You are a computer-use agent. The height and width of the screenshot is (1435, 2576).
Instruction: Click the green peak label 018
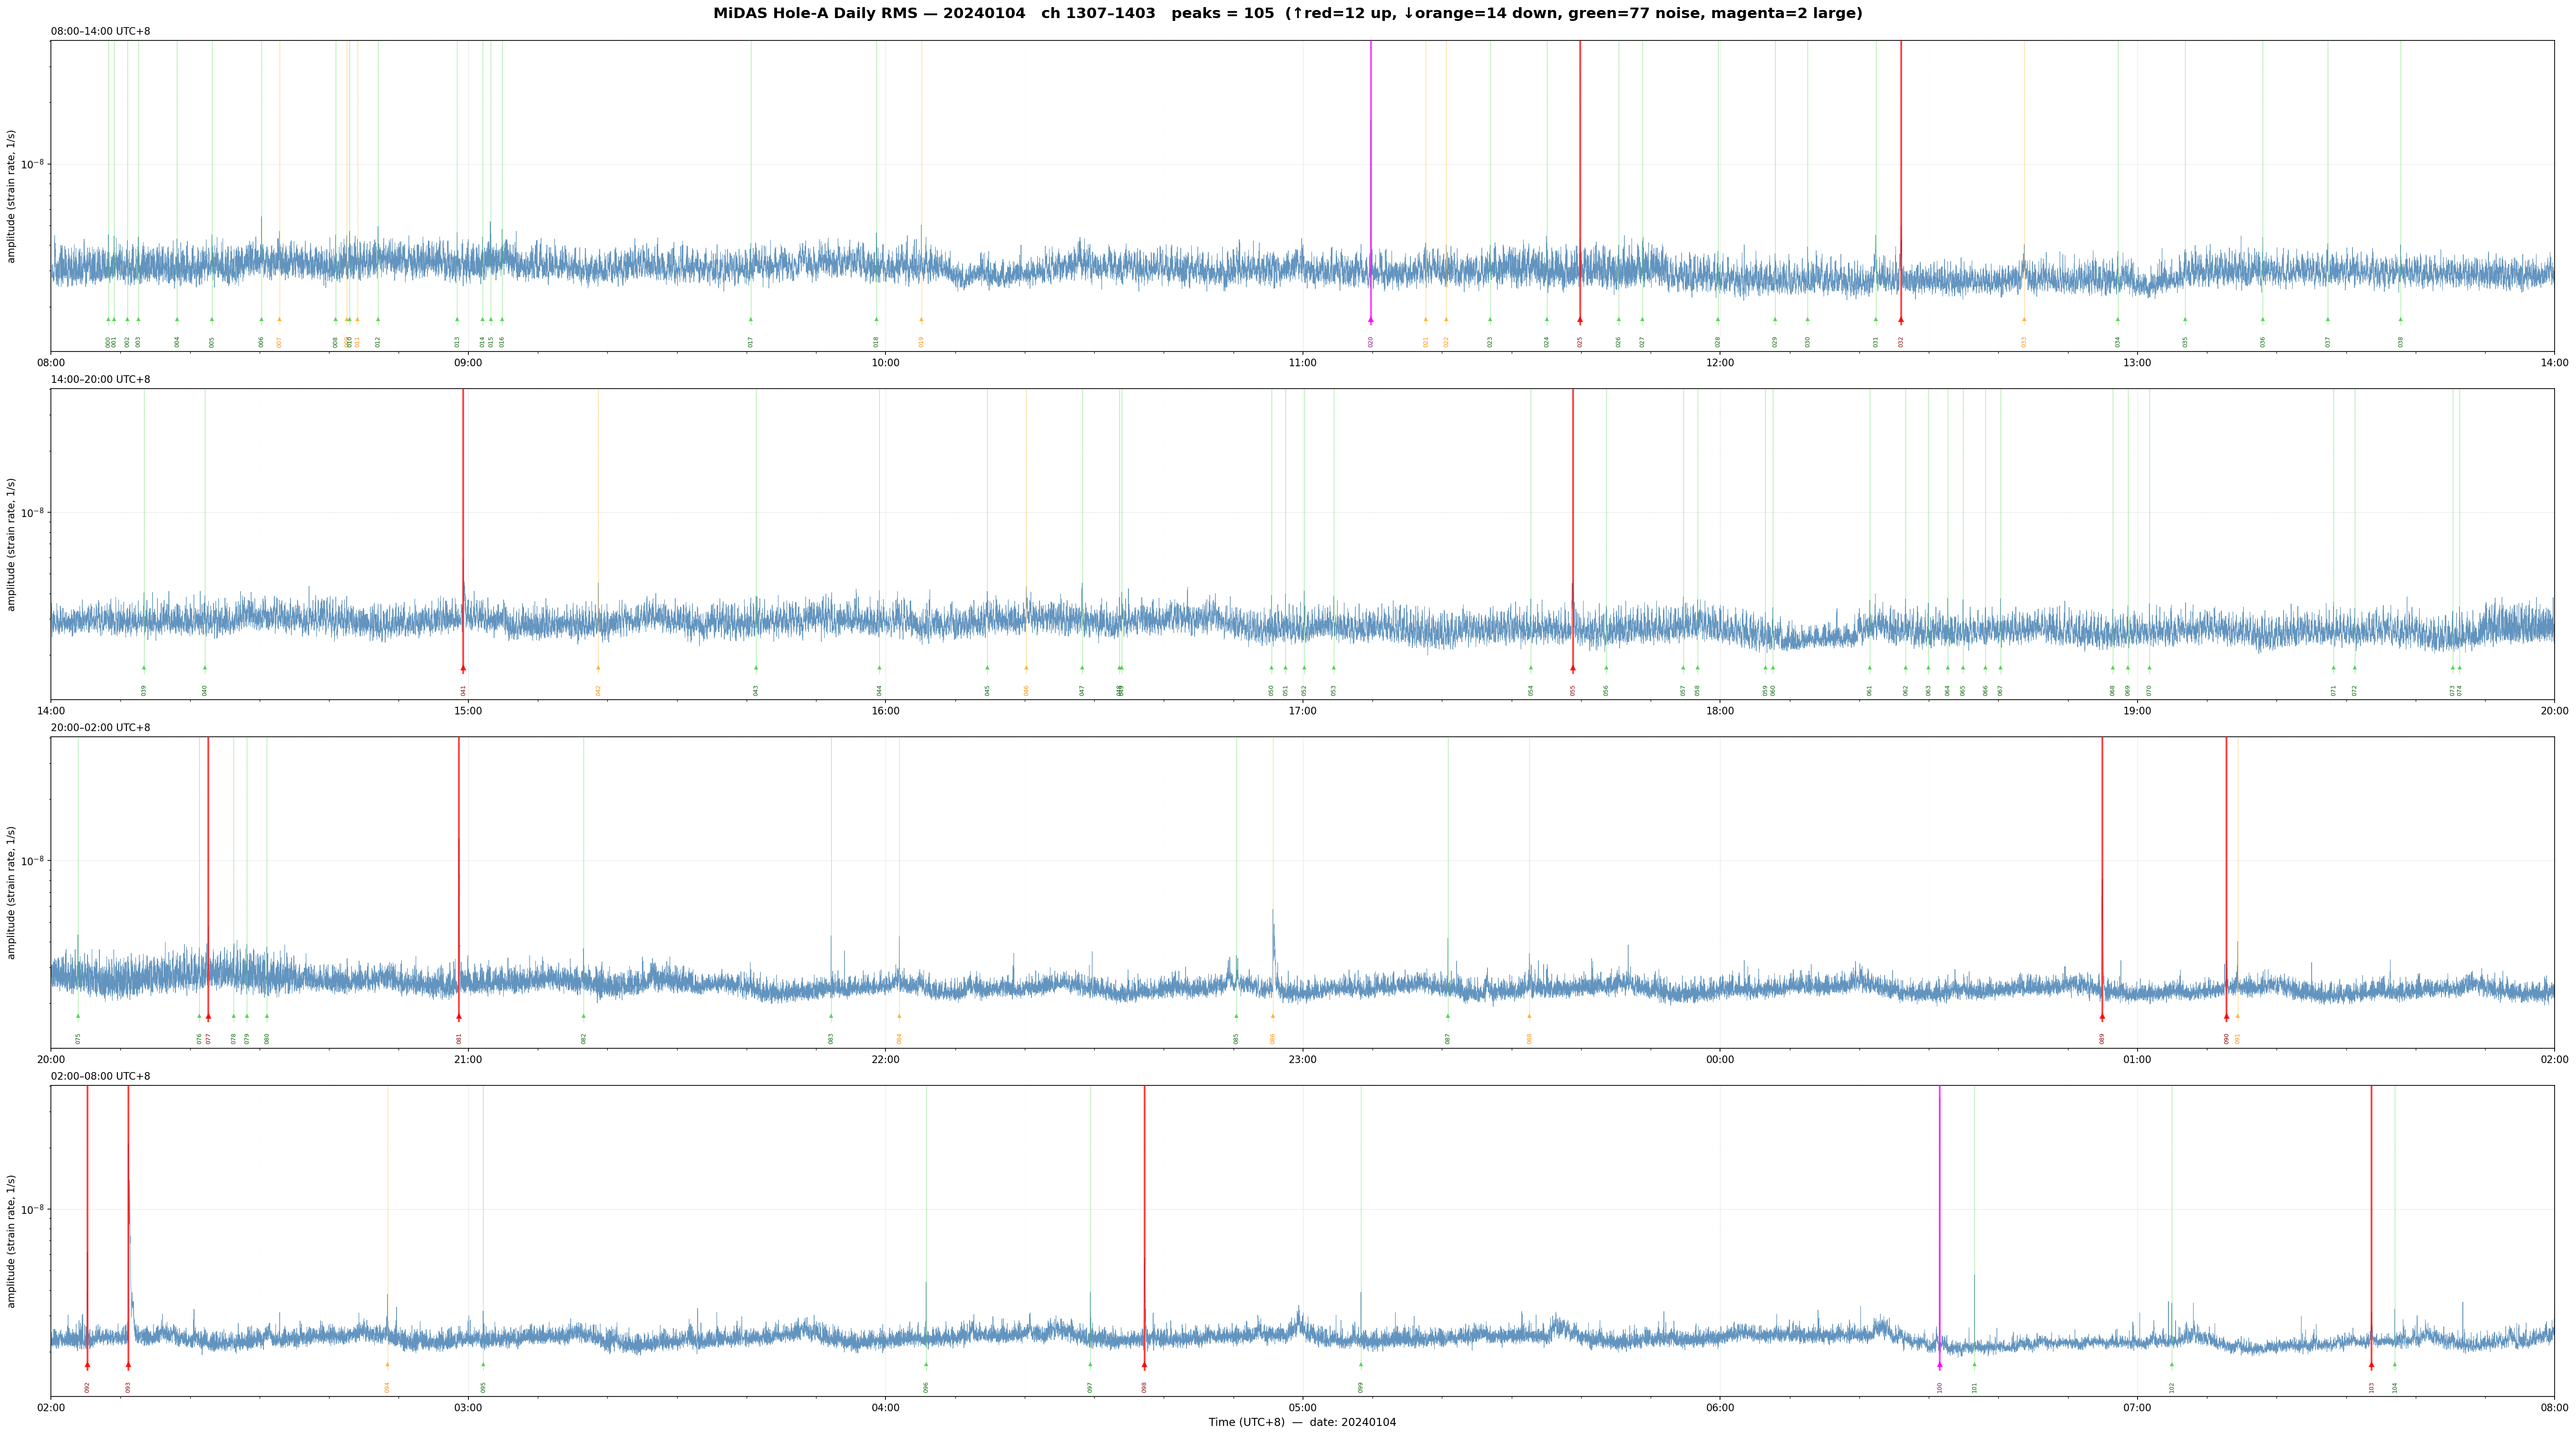(x=876, y=341)
